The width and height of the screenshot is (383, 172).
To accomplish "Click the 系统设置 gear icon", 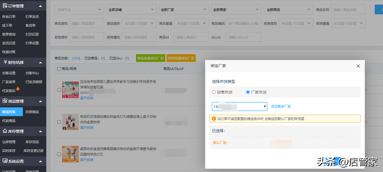I will tap(5, 161).
